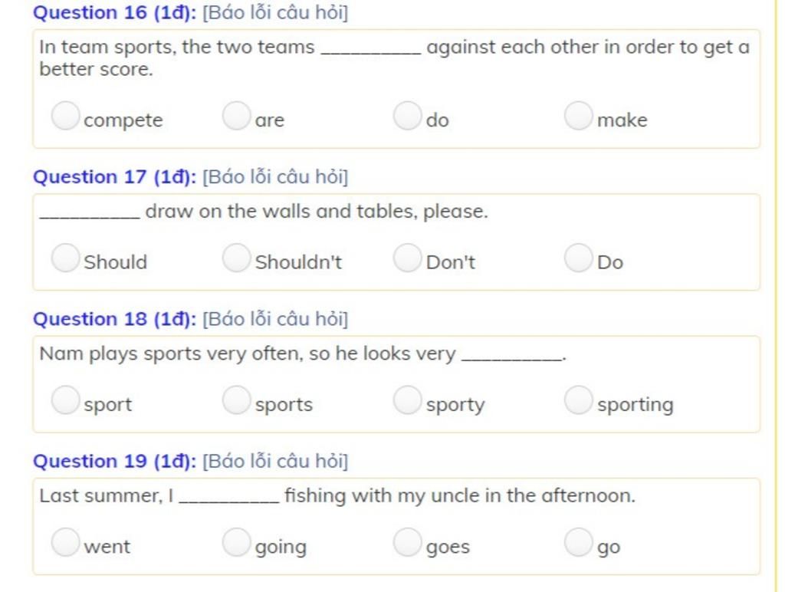Choose the 'are' option in Question 16
This screenshot has width=785, height=592.
point(236,116)
